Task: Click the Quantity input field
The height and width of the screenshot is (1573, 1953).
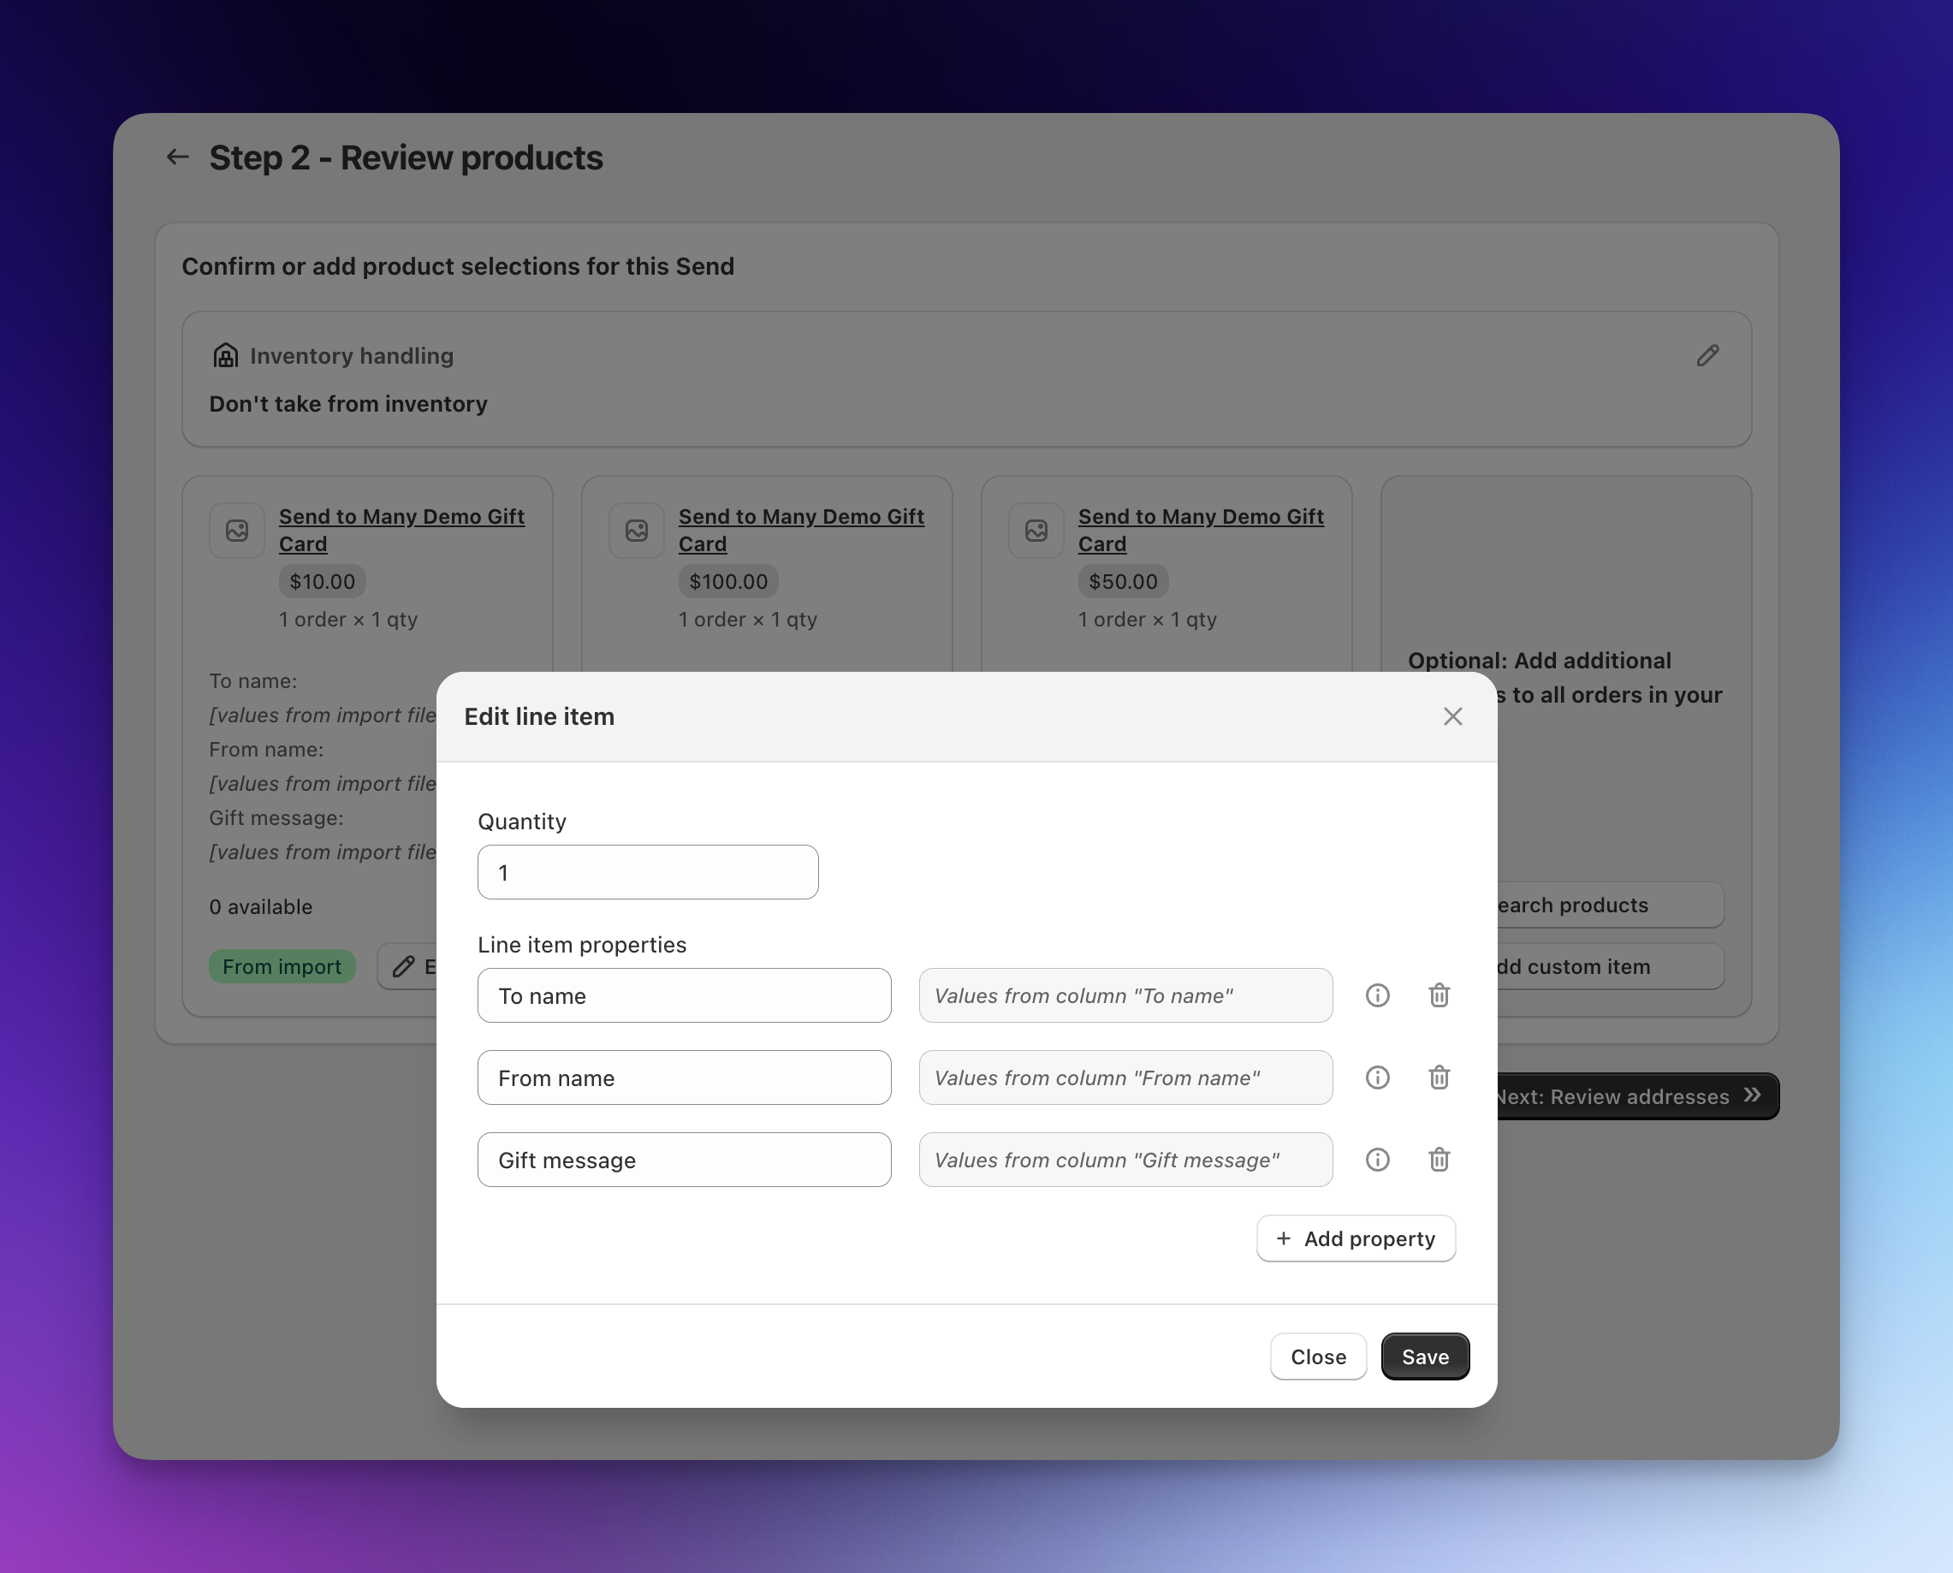Action: tap(648, 873)
